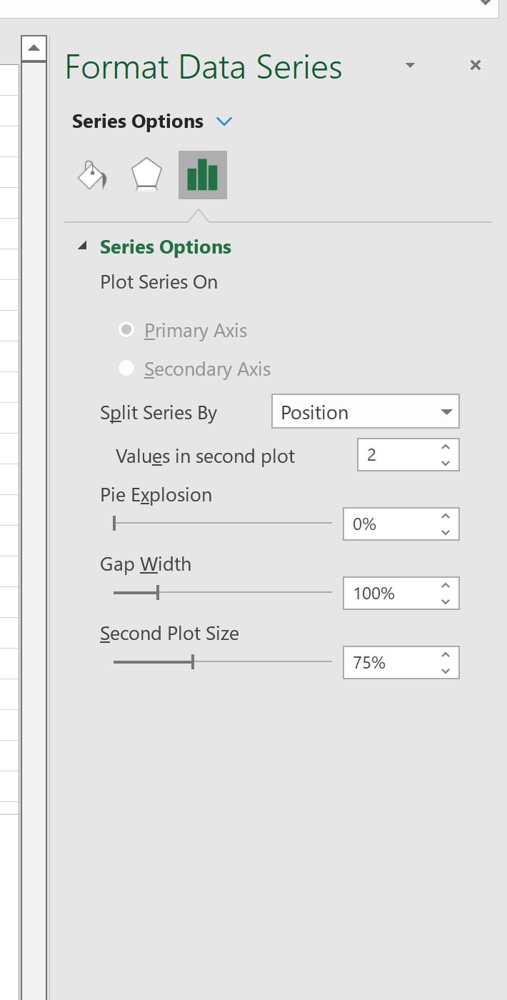The height and width of the screenshot is (1000, 507).
Task: Select the Series Options bar chart icon
Action: click(203, 175)
